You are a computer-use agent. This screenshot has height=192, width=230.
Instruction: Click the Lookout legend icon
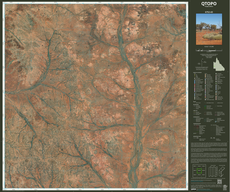click(x=195, y=96)
